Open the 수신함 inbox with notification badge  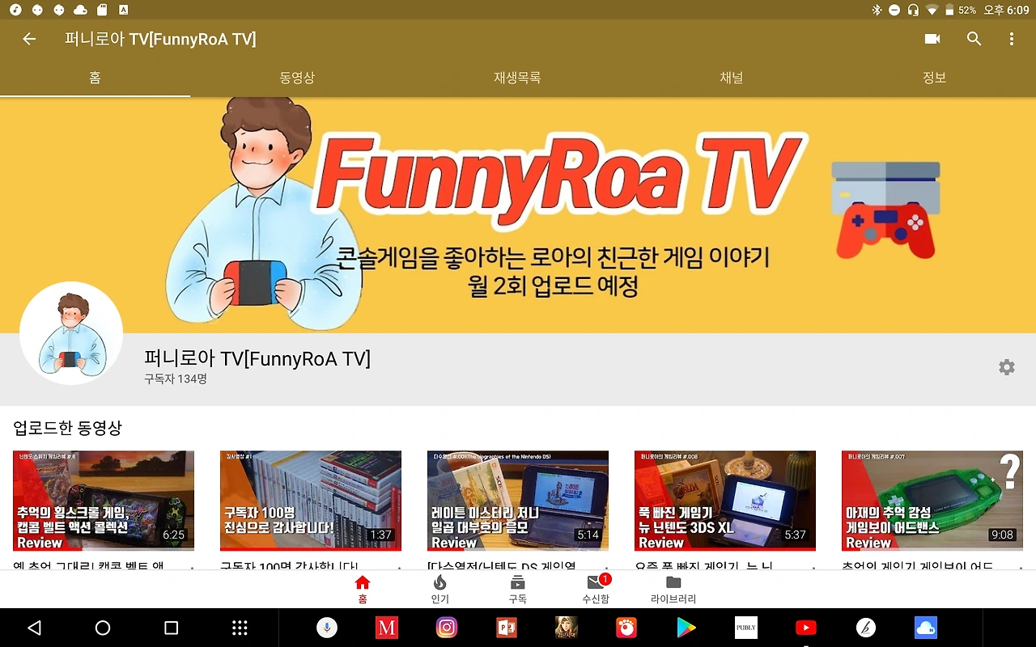point(595,586)
